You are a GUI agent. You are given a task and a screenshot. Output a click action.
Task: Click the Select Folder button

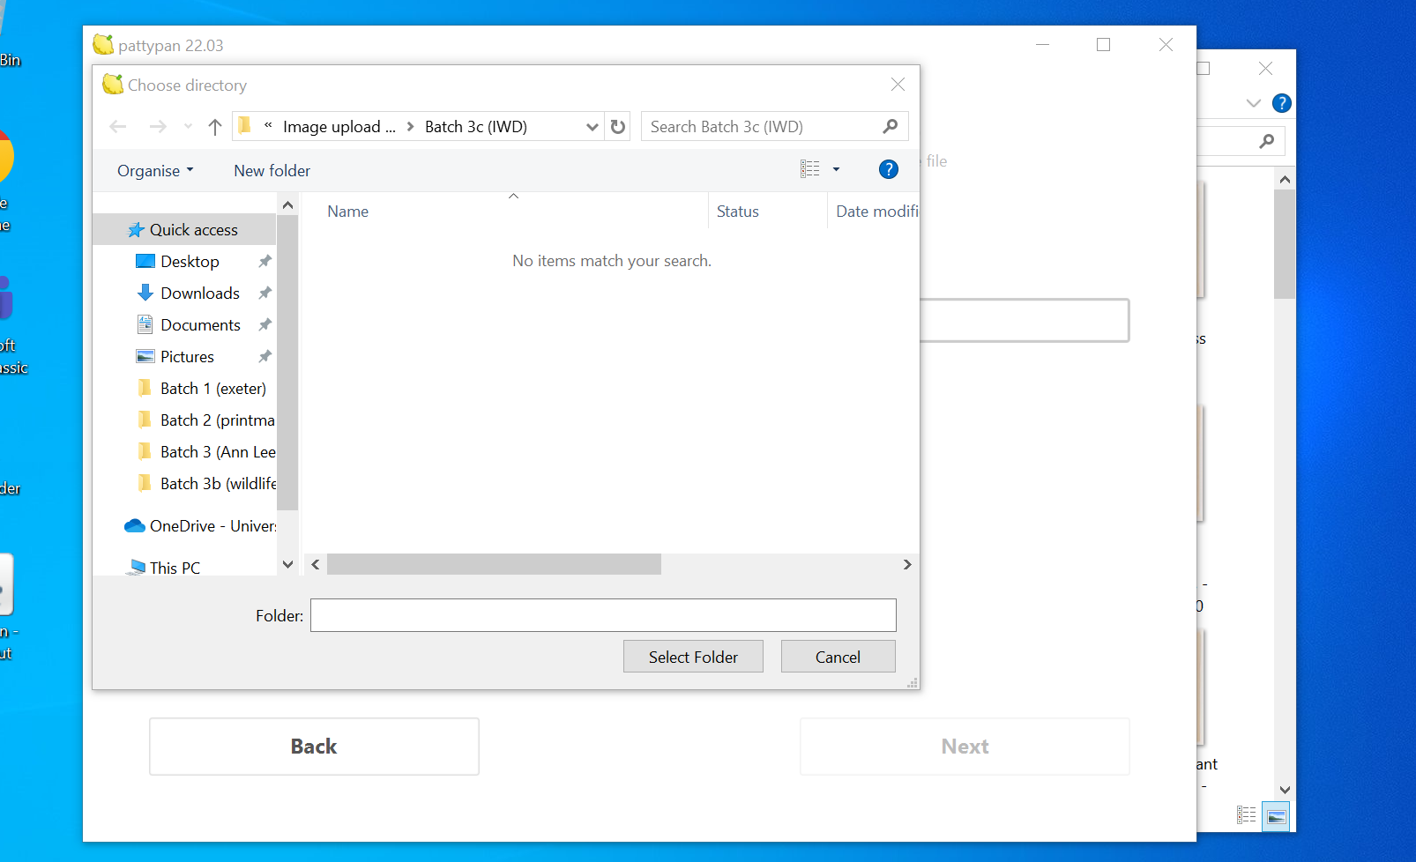[693, 657]
